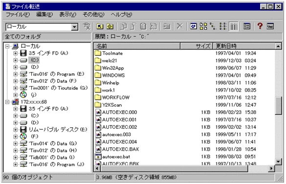Expand local (D:) drive in tree
The image size is (286, 184).
tap(15, 67)
